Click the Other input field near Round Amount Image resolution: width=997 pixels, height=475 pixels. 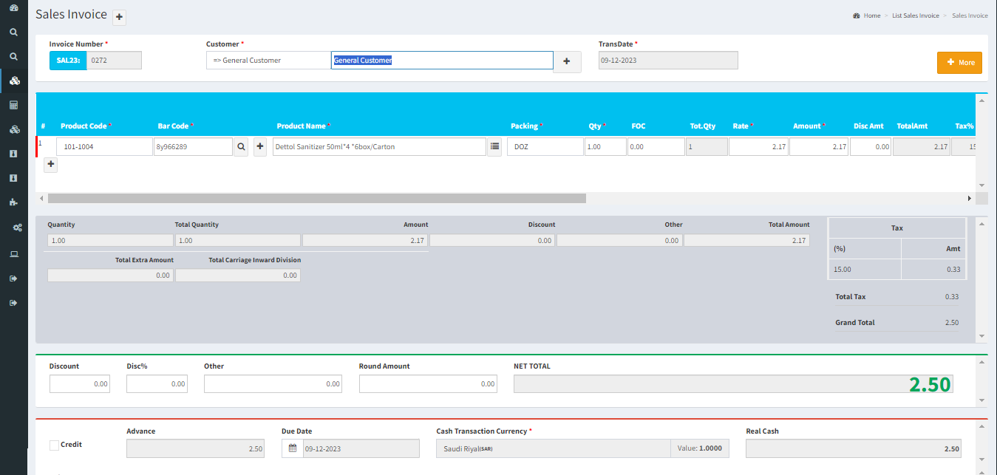(x=273, y=383)
